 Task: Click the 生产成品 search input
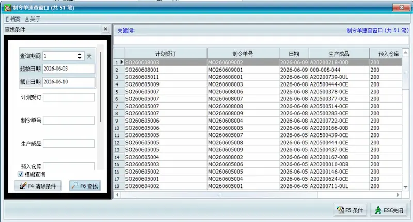(69, 143)
